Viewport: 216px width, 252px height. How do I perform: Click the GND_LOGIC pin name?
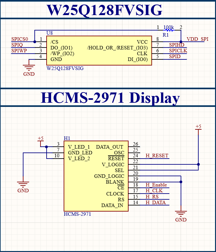pos(109,176)
